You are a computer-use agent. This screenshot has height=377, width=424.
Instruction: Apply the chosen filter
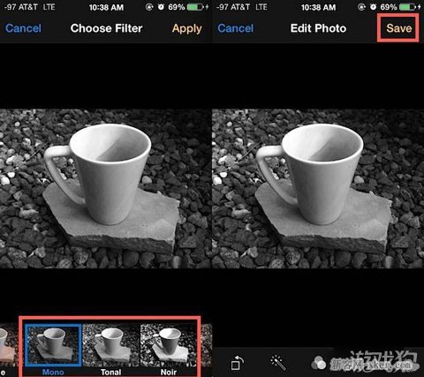pyautogui.click(x=187, y=28)
